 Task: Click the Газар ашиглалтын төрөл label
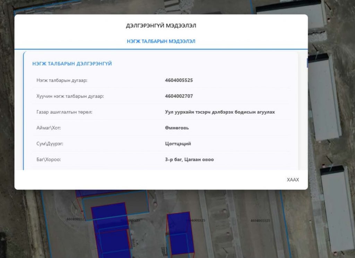click(x=64, y=112)
